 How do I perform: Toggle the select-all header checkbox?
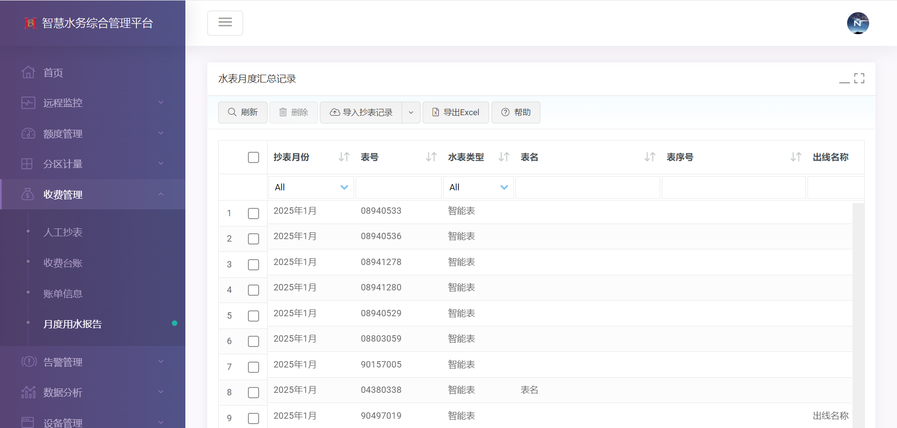tap(253, 157)
